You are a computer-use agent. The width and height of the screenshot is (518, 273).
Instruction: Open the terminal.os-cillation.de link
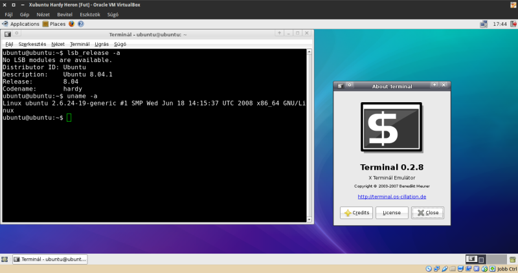pyautogui.click(x=392, y=197)
